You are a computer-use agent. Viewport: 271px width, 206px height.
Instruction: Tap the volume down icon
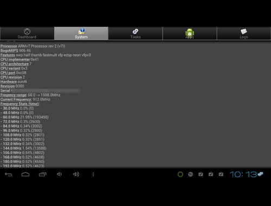click(59, 175)
